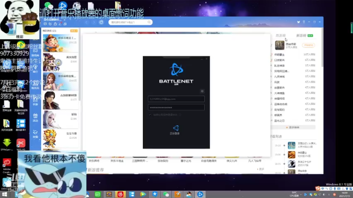353x198 pixels.
Task: Click the 更多 link in new game recommendations
Action: (260, 169)
